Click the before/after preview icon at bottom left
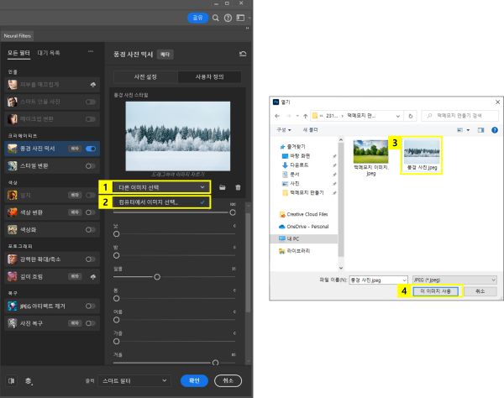Viewport: 504px width, 398px height. (12, 381)
